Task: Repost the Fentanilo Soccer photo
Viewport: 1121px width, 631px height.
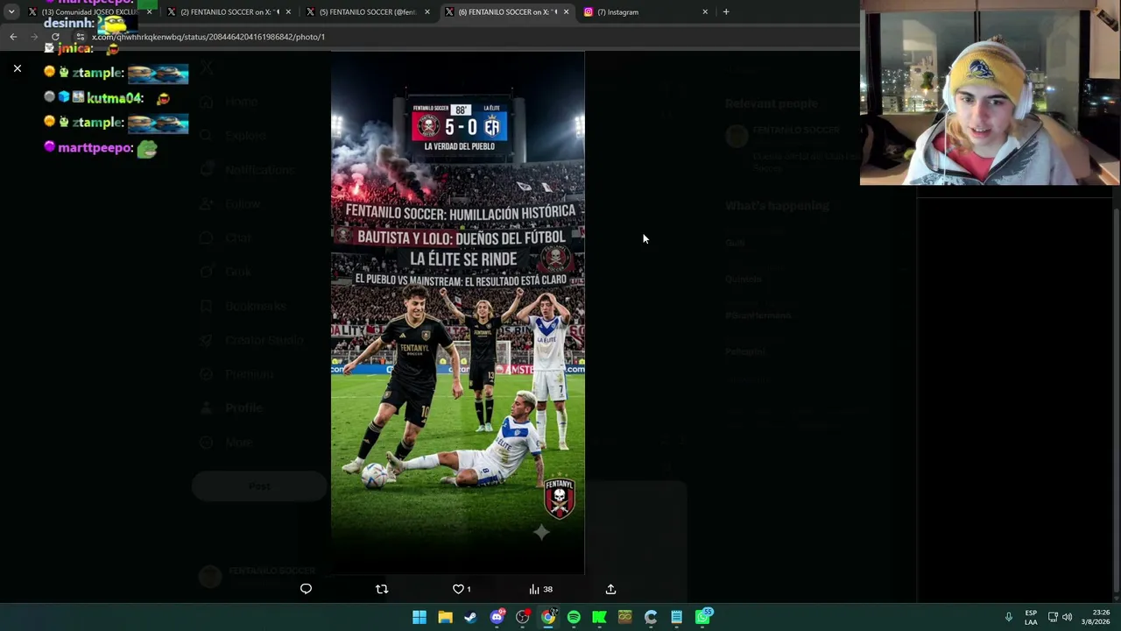Action: click(382, 589)
